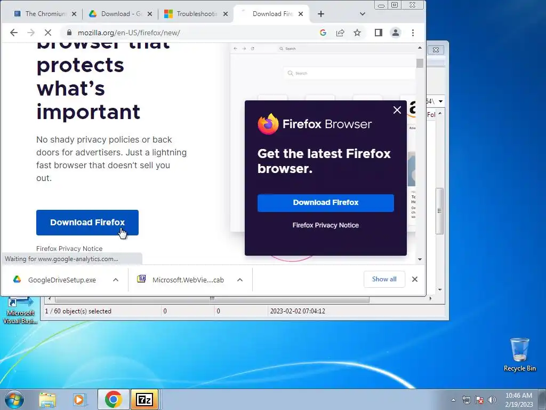
Task: Close the Download Firefox tab
Action: (x=301, y=14)
